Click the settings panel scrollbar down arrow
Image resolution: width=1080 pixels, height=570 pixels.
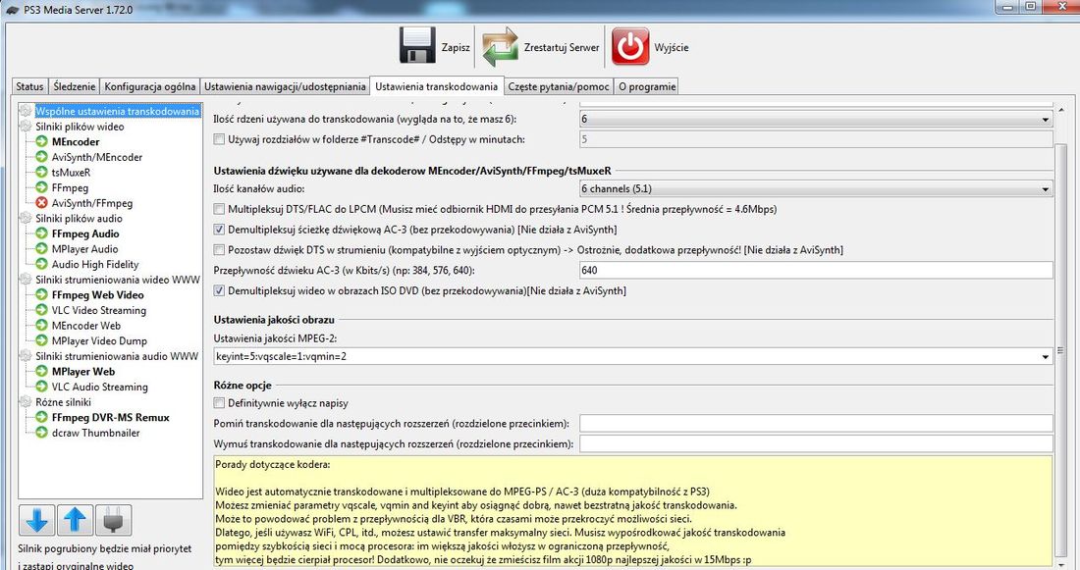click(x=1060, y=564)
